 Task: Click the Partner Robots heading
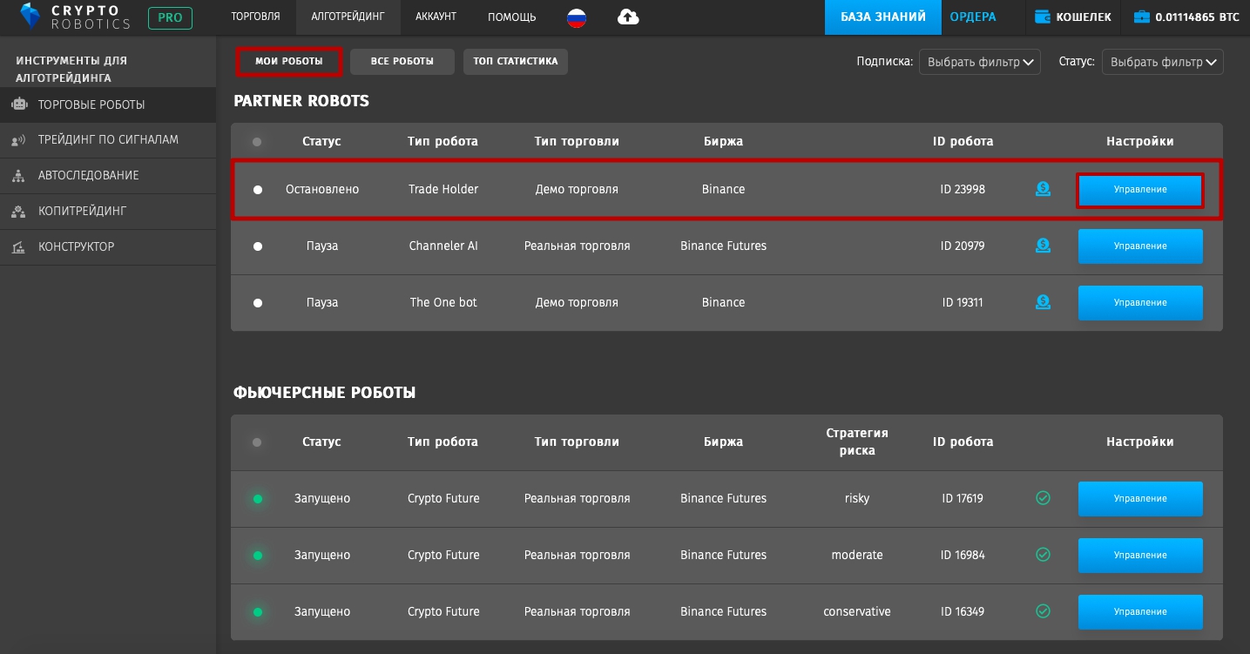(x=301, y=101)
